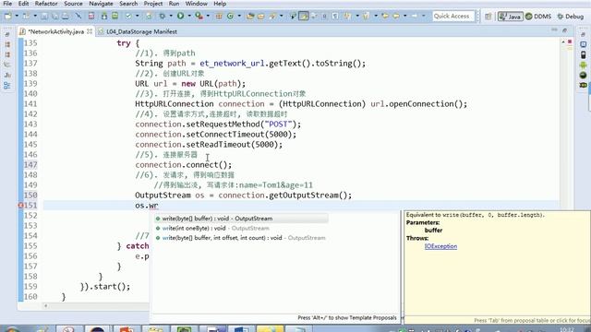Screen dimensions: 591x332
Task: Open the Edit menu
Action: tap(23, 4)
